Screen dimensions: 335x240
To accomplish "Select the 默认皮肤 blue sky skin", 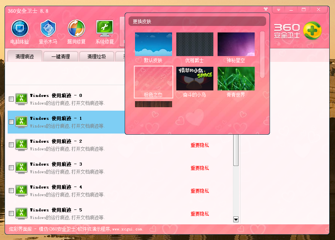I will [x=153, y=48].
